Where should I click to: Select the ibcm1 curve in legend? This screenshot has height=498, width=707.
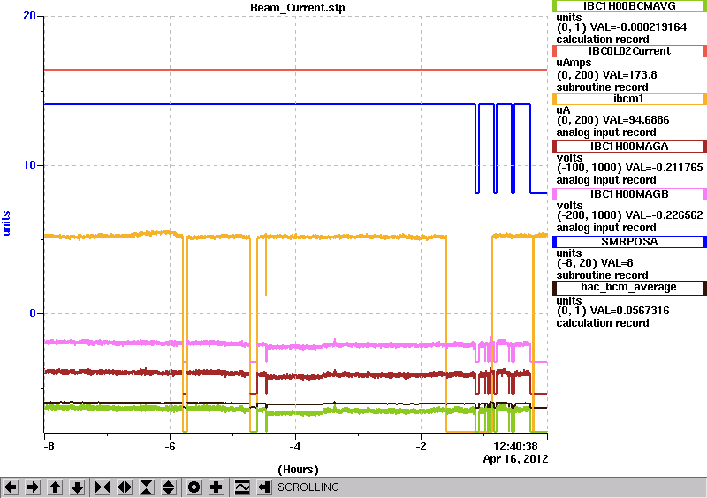pos(629,99)
